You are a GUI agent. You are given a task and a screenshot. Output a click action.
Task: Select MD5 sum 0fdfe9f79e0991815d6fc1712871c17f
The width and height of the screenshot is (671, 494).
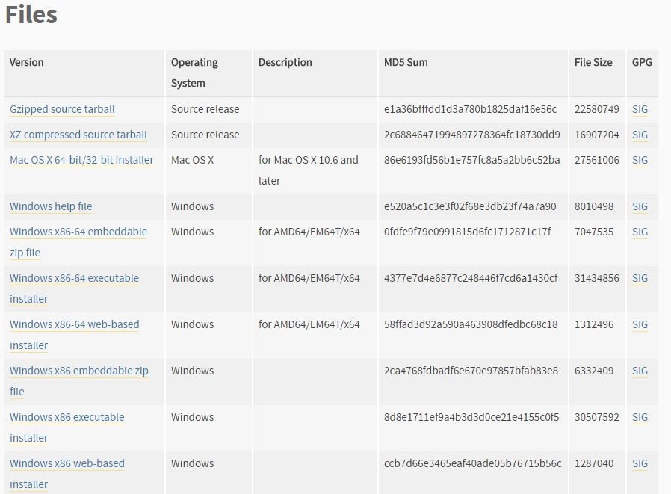[467, 232]
